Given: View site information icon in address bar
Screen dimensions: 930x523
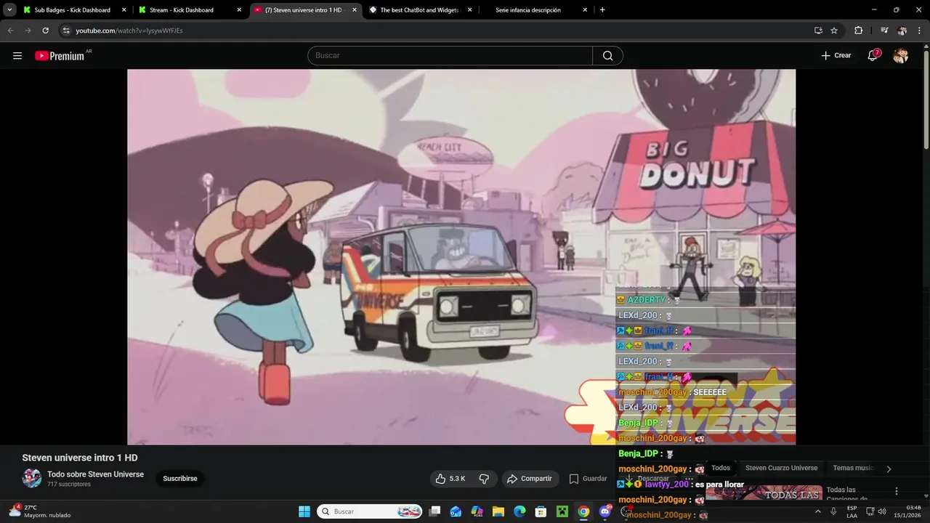Looking at the screenshot, I should tap(66, 31).
